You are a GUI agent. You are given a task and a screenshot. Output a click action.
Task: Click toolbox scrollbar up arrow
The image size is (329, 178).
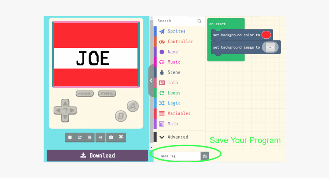pyautogui.click(x=151, y=18)
